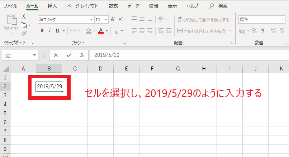Open the 游ゴシック font name dropdown
The image size is (289, 157).
(x=91, y=19)
